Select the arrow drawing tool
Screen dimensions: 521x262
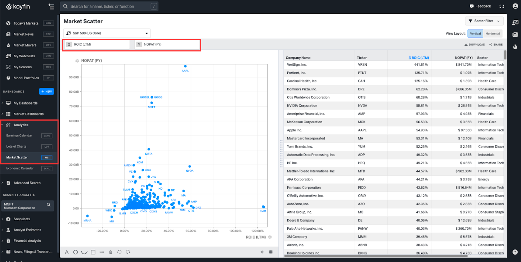click(102, 252)
